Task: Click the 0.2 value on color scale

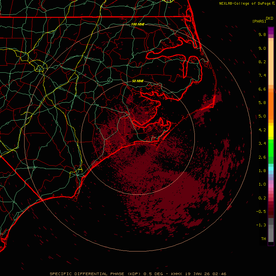Action: [262, 198]
